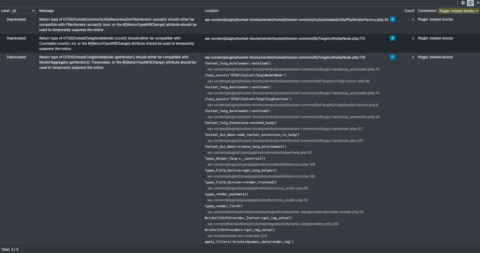Open Query Monitor settings gear icon
This screenshot has width=480, height=253.
pyautogui.click(x=463, y=3)
